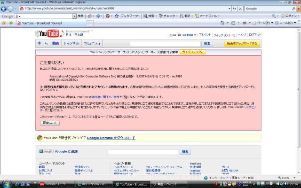This screenshot has width=301, height=188.
Task: Open the Windows Start orb
Action: 7,184
